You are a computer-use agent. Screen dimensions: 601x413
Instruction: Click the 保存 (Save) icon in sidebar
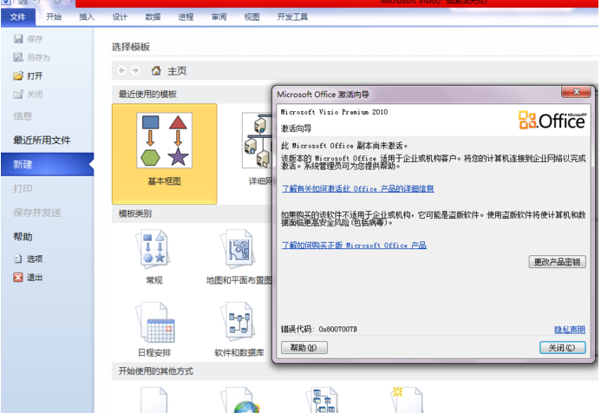point(18,39)
